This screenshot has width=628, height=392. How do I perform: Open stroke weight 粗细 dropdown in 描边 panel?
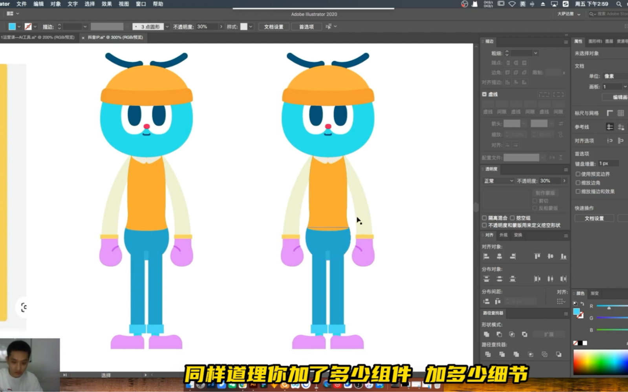tap(535, 53)
